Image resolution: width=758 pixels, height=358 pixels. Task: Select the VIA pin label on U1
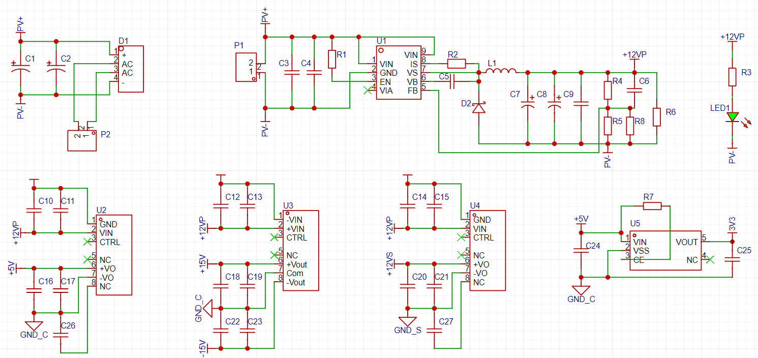tap(386, 91)
